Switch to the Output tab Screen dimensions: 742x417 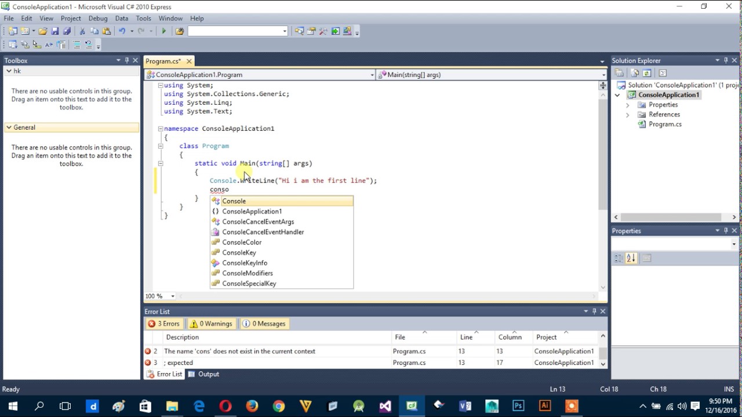(x=203, y=374)
